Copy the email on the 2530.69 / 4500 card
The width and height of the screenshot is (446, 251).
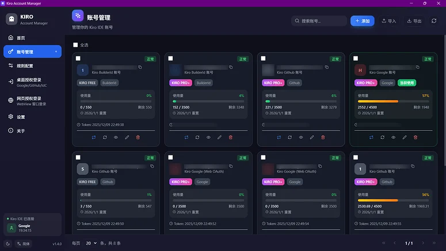[413, 166]
